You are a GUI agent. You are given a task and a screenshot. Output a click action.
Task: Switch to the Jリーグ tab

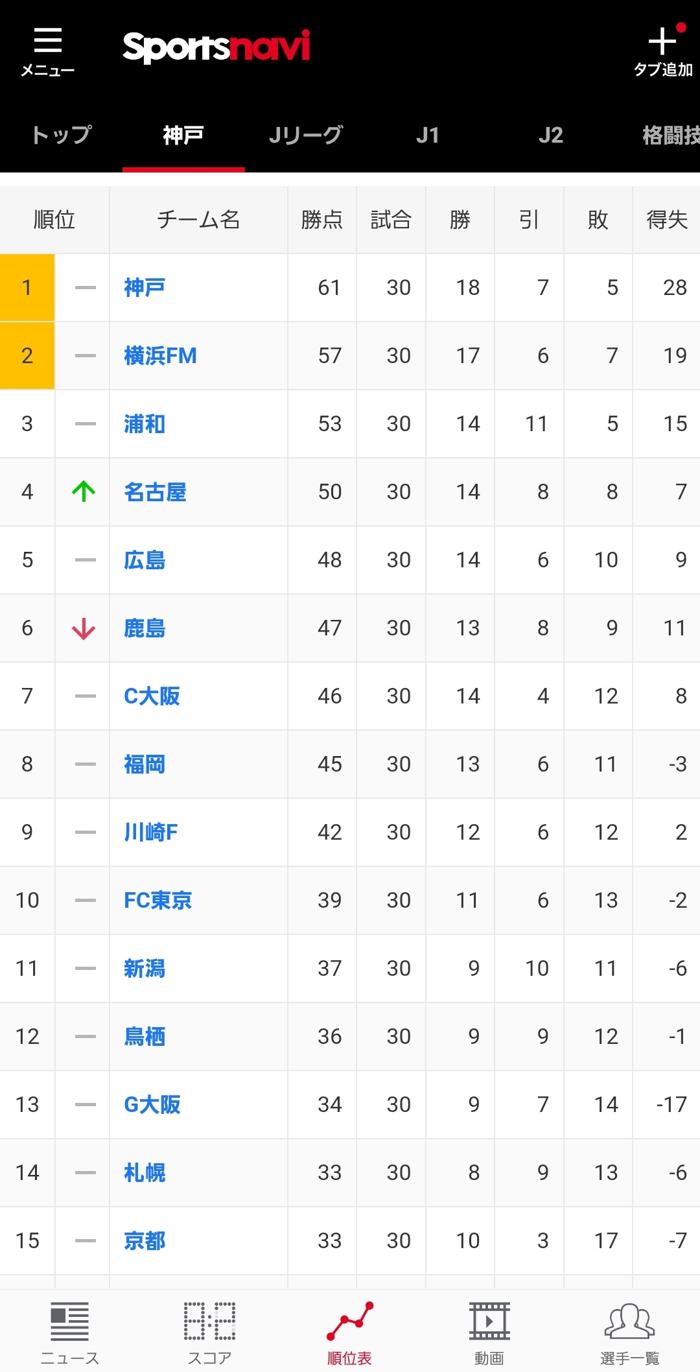point(305,135)
